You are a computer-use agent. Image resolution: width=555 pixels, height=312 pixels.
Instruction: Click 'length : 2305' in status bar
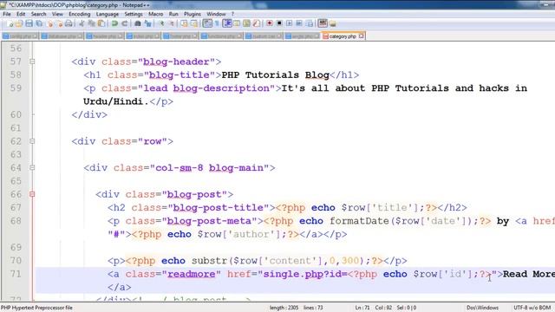(x=284, y=308)
